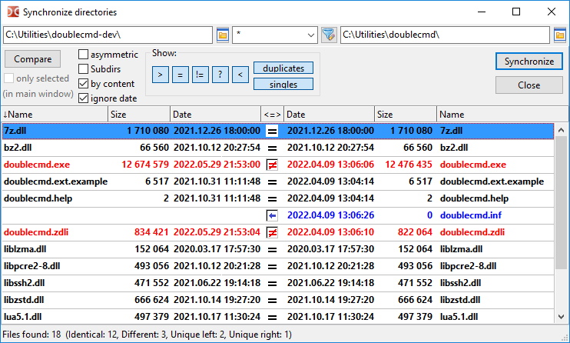The image size is (570, 343).
Task: Enable the asymmetric checkbox
Action: click(x=84, y=55)
